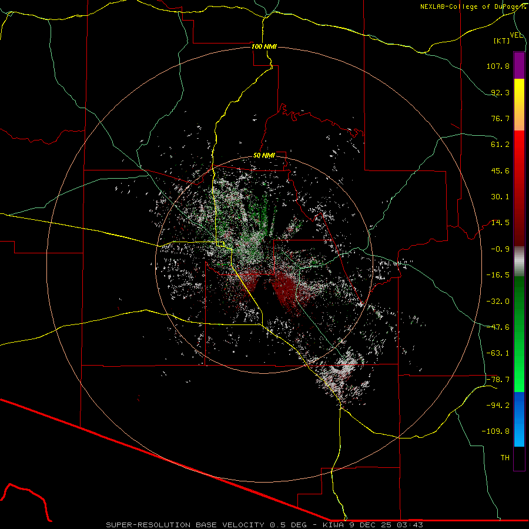529x529 pixels.
Task: Click the [KT] units label
Action: tap(502, 41)
